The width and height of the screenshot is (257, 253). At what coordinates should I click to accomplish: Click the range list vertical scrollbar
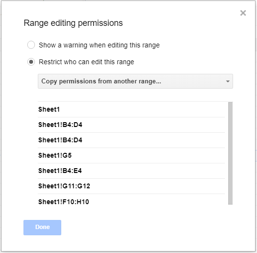(x=230, y=153)
